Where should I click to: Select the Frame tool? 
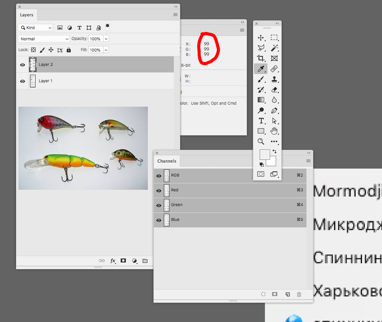pyautogui.click(x=275, y=58)
